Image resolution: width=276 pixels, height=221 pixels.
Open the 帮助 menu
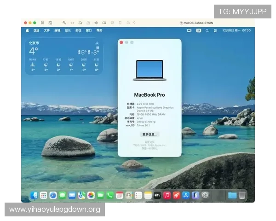pos(99,30)
